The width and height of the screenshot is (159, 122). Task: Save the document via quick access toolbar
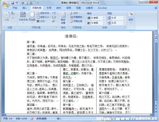(x=13, y=3)
